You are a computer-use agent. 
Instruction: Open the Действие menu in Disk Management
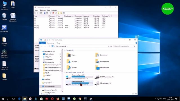pyautogui.click(x=42, y=10)
